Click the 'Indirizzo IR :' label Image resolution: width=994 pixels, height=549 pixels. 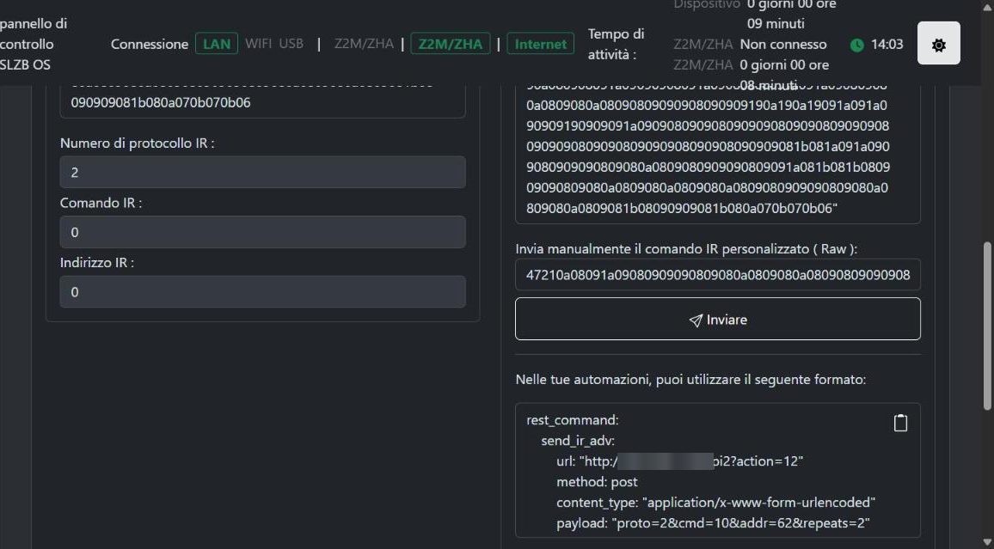pos(97,263)
